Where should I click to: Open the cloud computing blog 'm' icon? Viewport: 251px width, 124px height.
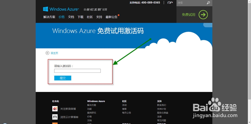tap(55, 117)
